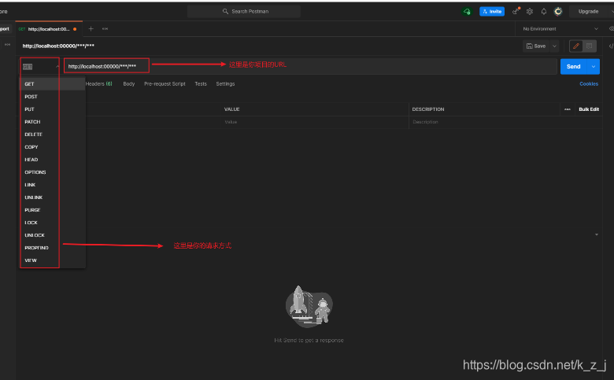Image resolution: width=614 pixels, height=380 pixels.
Task: Focus the Search Postman field
Action: [243, 11]
